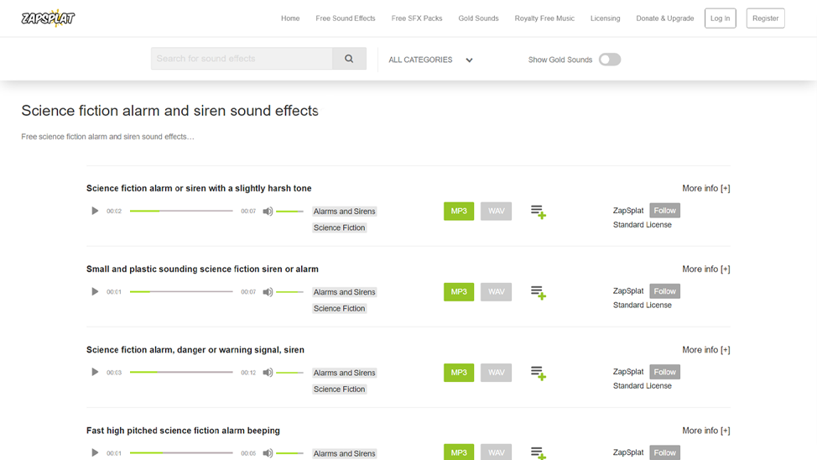This screenshot has height=460, width=817.
Task: Go to Royalty Free Music page
Action: click(544, 18)
